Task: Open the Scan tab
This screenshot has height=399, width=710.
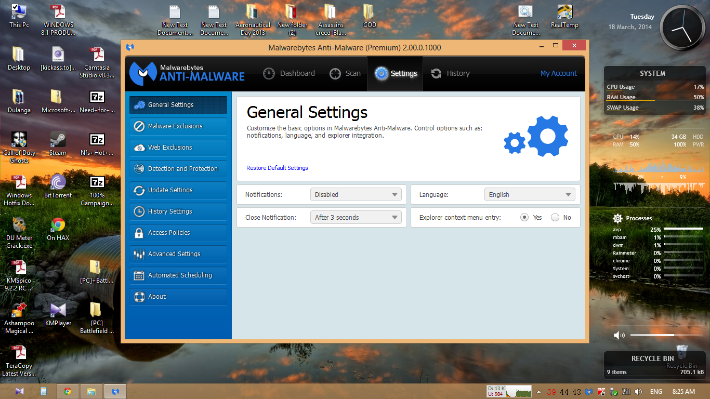Action: point(345,73)
